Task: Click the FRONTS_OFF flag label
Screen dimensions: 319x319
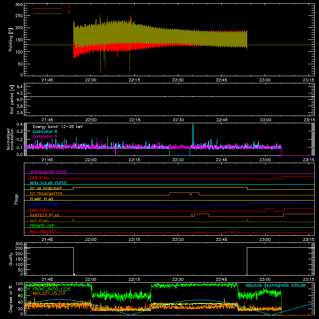Action: click(x=42, y=226)
